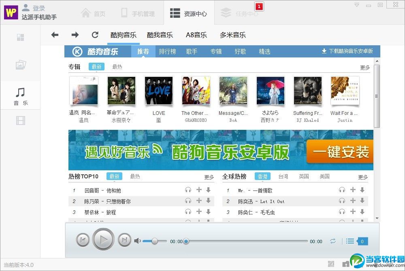Refresh the page with reload icon
The image size is (405, 271).
95,35
